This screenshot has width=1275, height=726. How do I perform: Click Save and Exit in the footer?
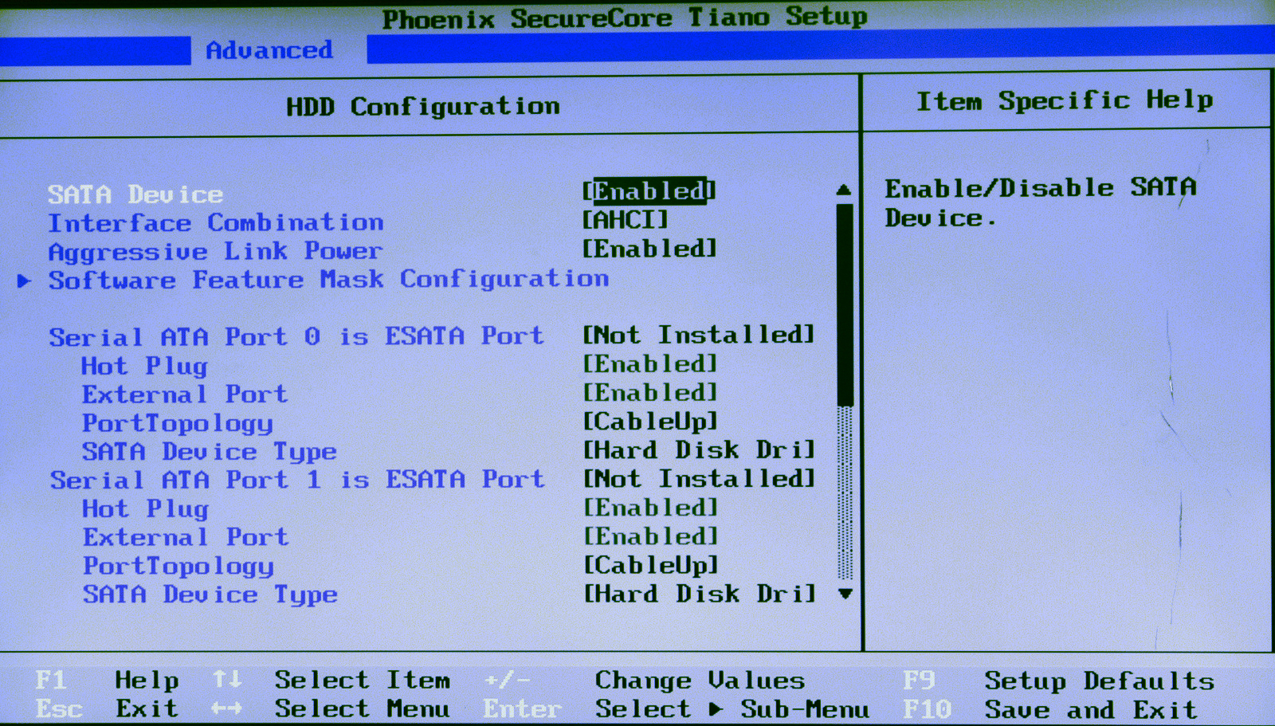point(1091,709)
